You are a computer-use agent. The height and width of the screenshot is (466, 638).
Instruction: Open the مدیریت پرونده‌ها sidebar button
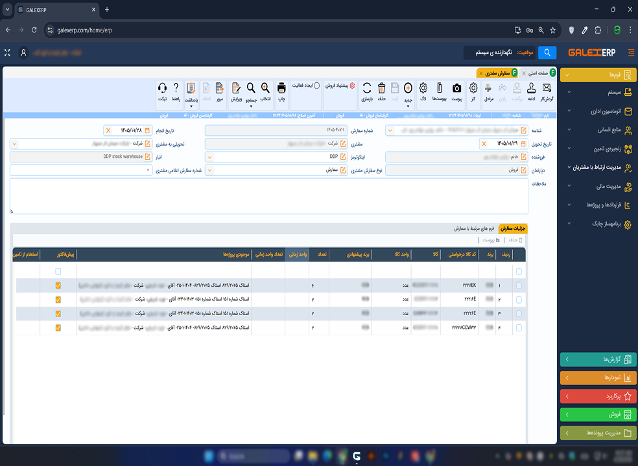pyautogui.click(x=598, y=433)
